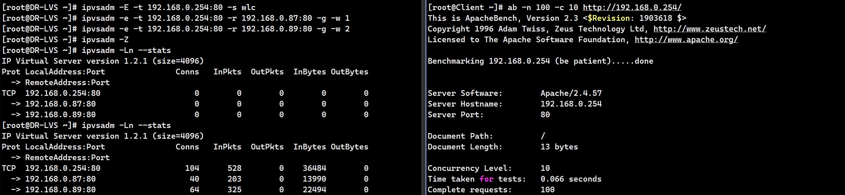Select the Conns value 40
Screen dimensions: 845x195
[x=195, y=179]
